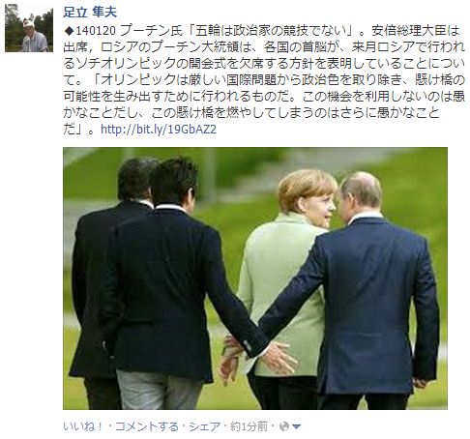Open the 足立 隼夫 author name link
The width and height of the screenshot is (470, 439).
[x=90, y=12]
